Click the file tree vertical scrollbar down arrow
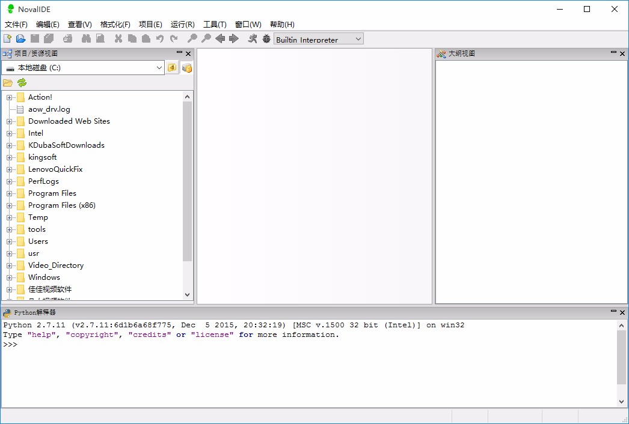629x424 pixels. (x=187, y=295)
